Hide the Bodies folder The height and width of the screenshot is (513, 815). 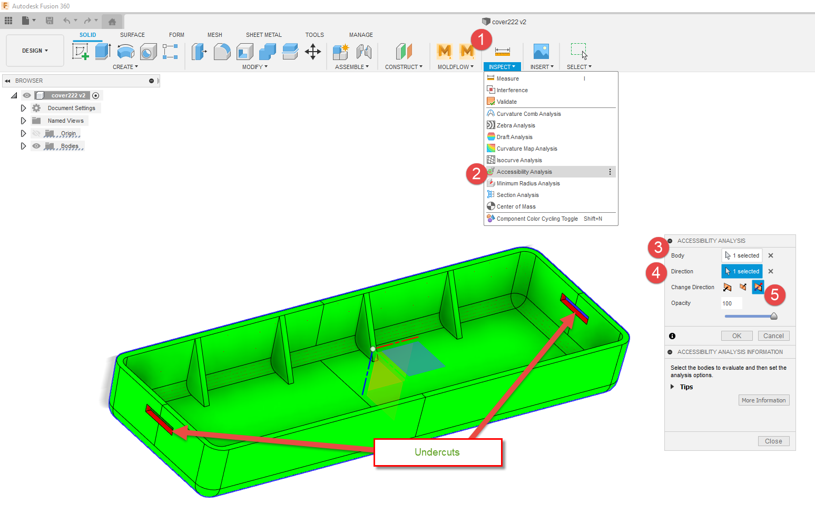pos(36,146)
